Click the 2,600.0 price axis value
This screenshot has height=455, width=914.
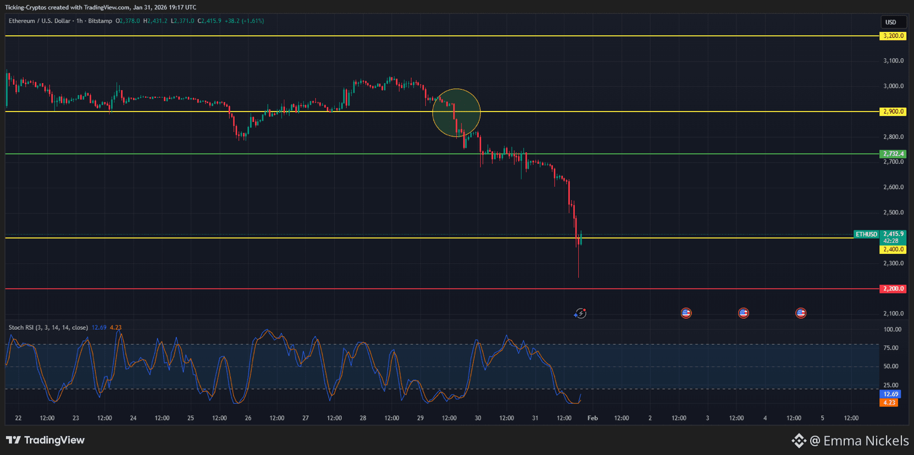[x=893, y=187]
